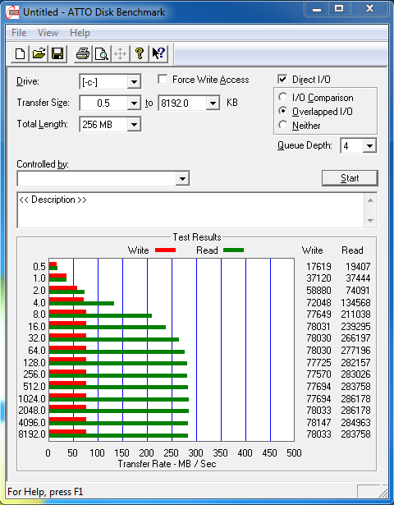Viewport: 394px width, 505px height.
Task: Click the yellow question mark About icon
Action: (140, 53)
